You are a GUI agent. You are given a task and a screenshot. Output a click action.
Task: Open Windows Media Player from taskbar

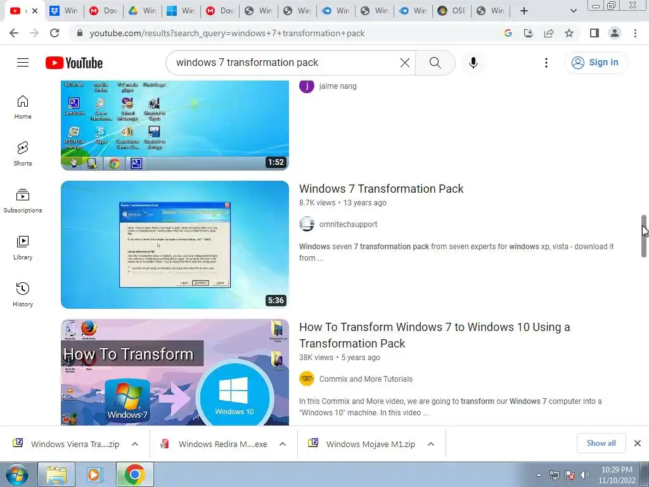pyautogui.click(x=95, y=474)
